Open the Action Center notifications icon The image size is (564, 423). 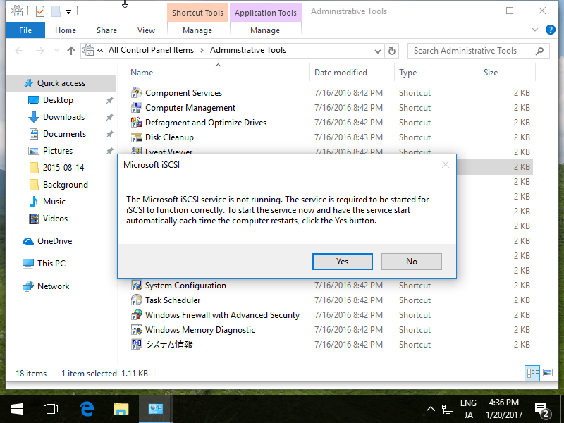tap(541, 409)
